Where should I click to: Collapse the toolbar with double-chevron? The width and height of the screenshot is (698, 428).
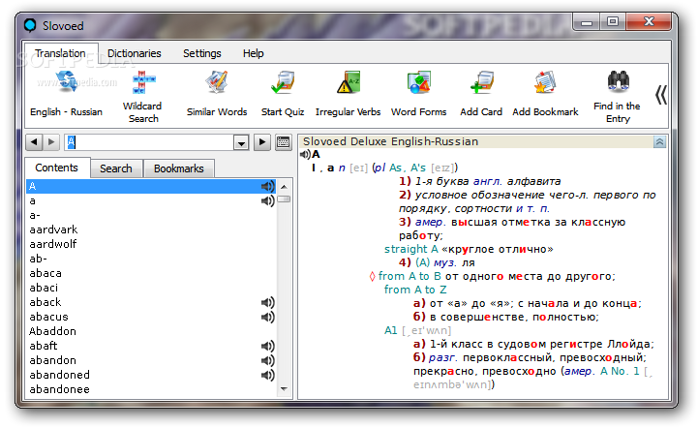661,95
